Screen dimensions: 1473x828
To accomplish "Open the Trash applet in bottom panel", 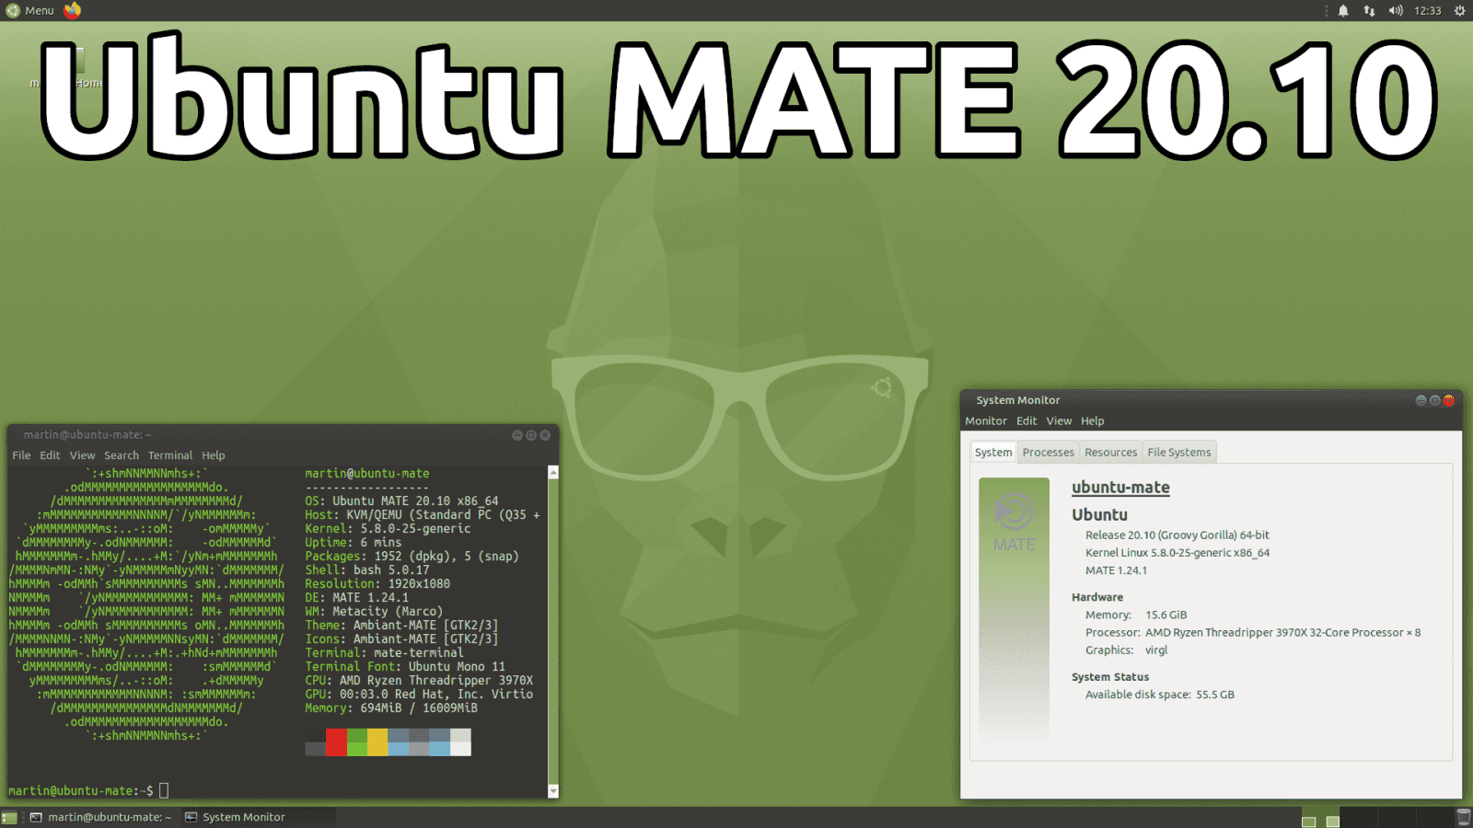I will click(1464, 817).
